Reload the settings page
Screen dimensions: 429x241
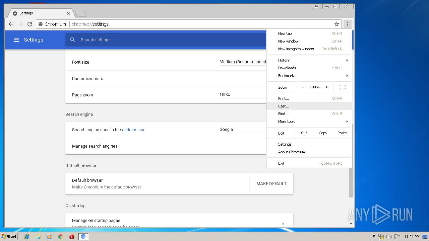(x=30, y=24)
